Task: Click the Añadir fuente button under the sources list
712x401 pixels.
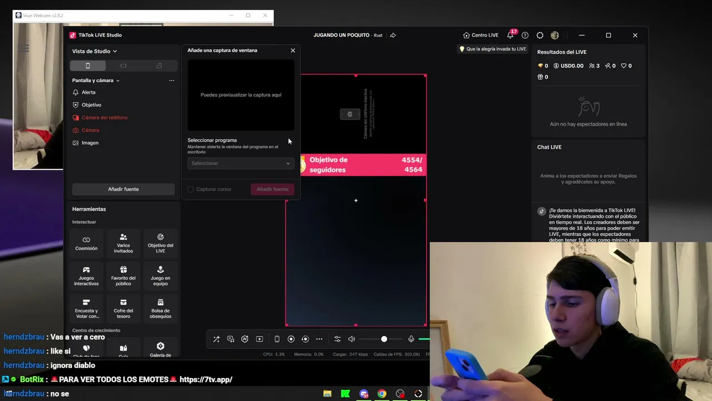Action: (123, 189)
